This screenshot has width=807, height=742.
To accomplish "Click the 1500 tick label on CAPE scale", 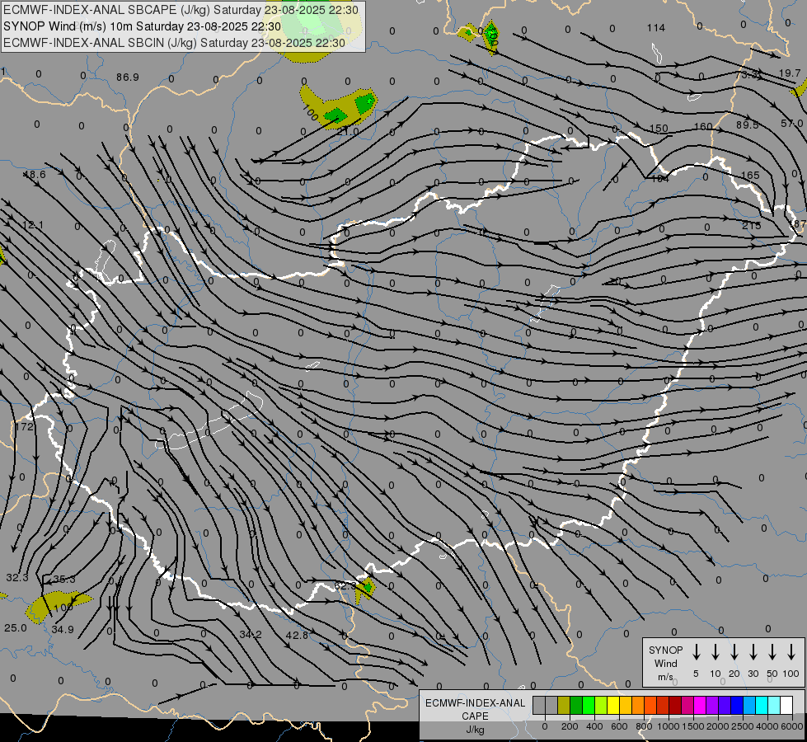I will [692, 726].
